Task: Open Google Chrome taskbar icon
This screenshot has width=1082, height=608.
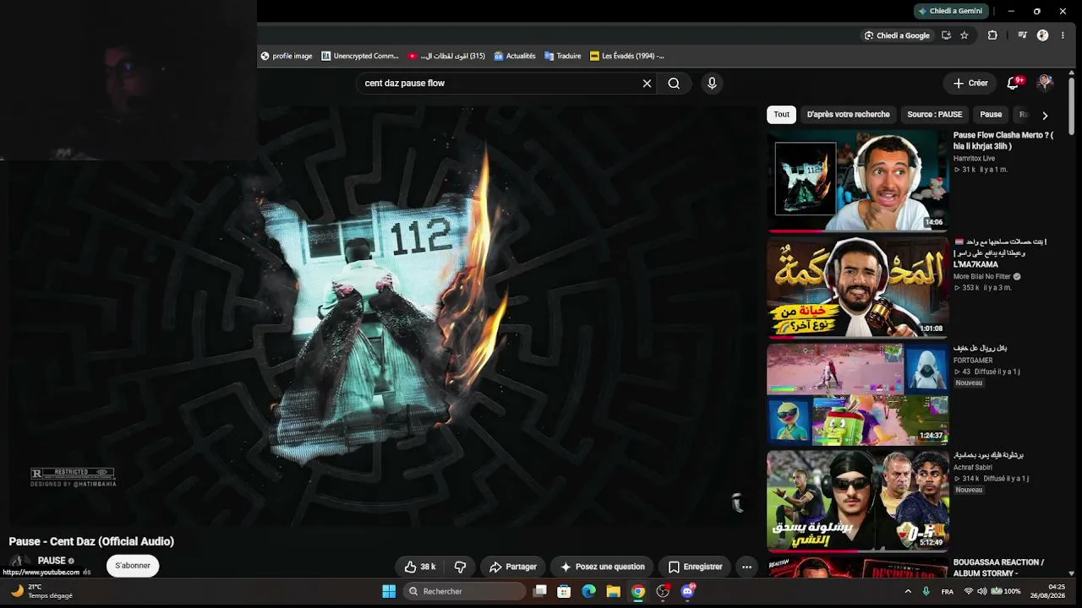Action: point(638,591)
